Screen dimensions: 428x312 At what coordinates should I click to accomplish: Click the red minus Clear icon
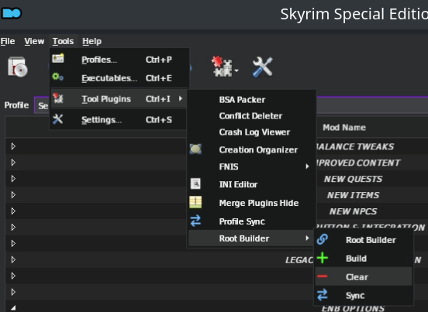pyautogui.click(x=323, y=276)
